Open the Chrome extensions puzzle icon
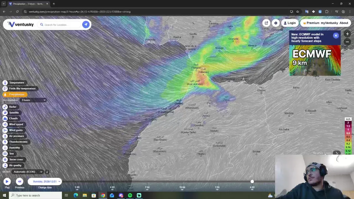354x199 pixels. 327,12
